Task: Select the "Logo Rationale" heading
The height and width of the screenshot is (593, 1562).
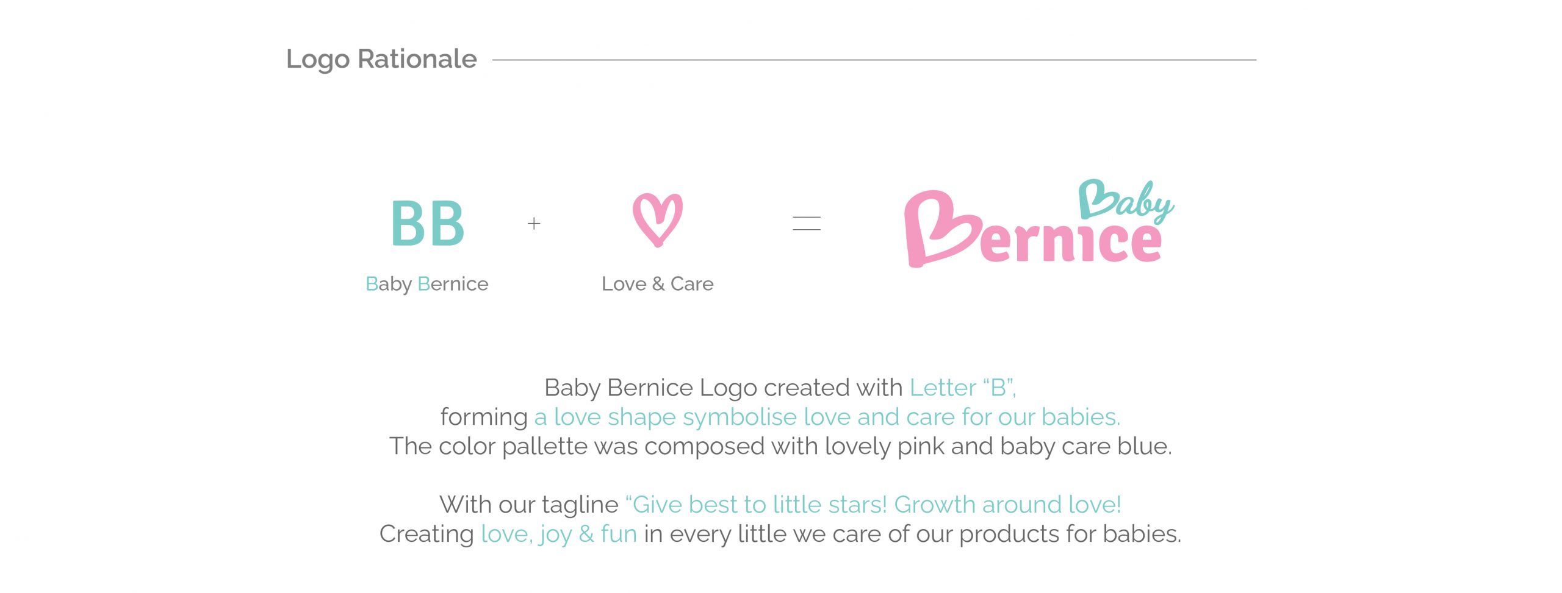Action: click(381, 59)
